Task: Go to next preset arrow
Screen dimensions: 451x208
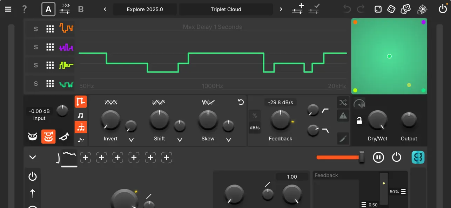Action: click(281, 9)
